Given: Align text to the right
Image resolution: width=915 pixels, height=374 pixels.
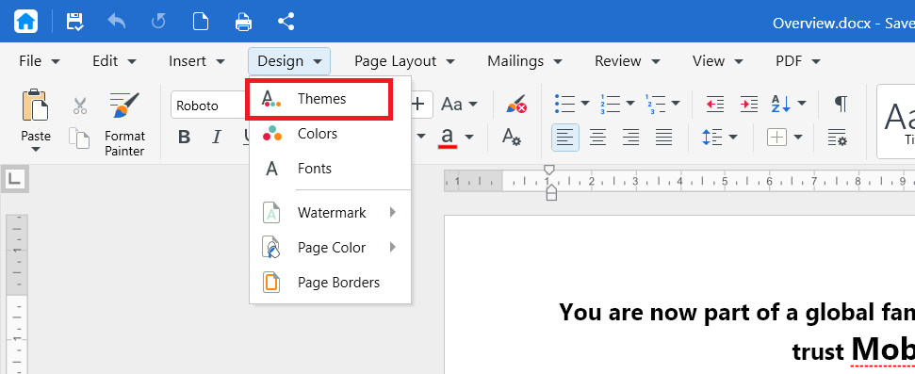Looking at the screenshot, I should coord(630,138).
